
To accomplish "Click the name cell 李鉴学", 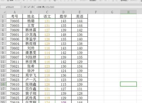I will pos(31,39).
